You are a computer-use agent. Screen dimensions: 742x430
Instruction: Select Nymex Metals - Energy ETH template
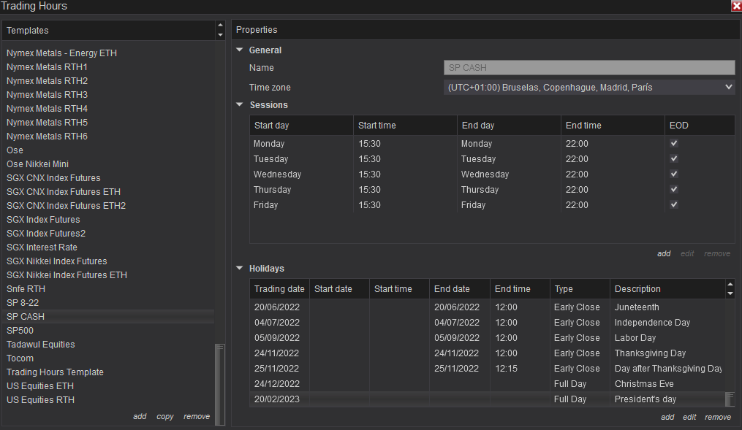coord(61,53)
